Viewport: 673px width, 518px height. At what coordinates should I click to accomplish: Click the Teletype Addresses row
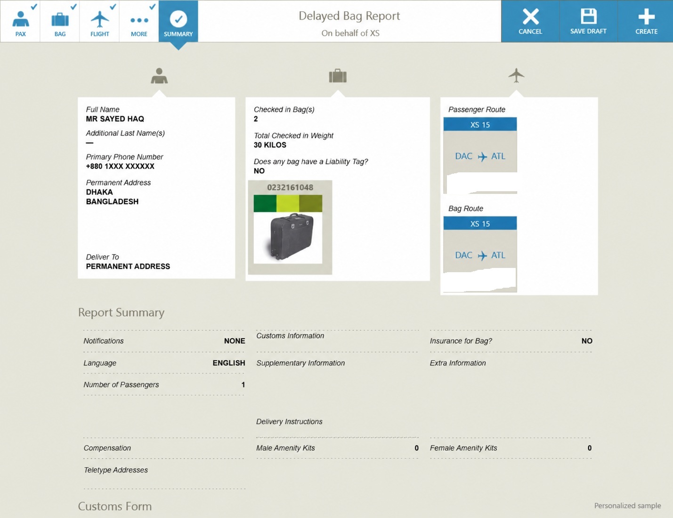164,475
